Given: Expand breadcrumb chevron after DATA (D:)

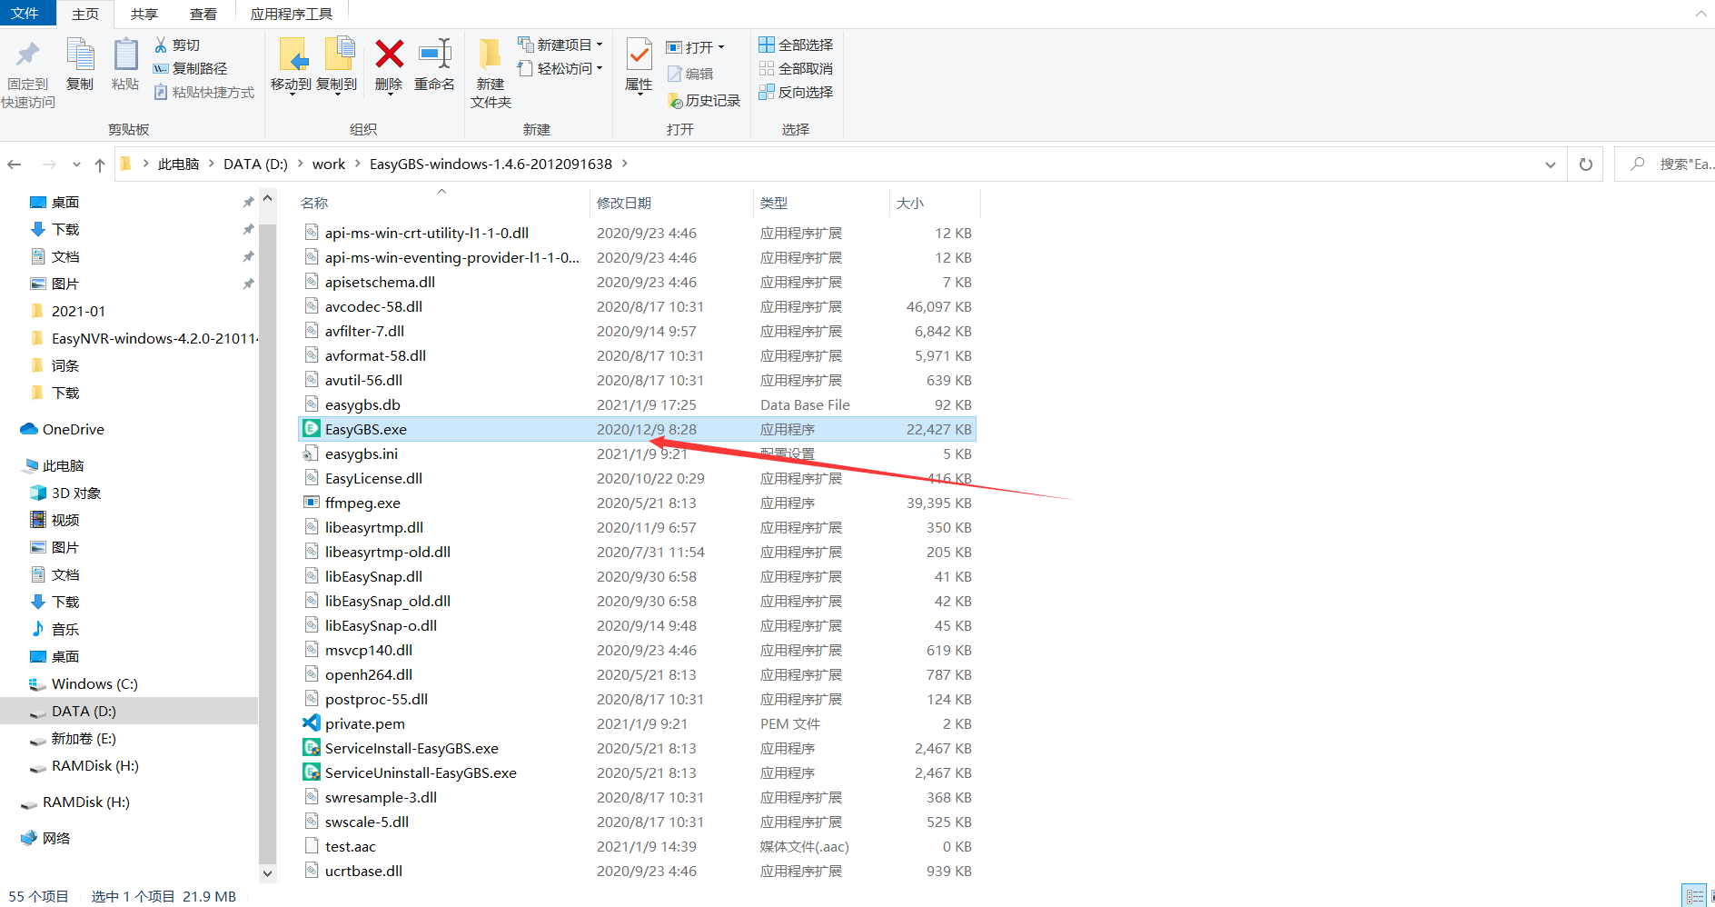Looking at the screenshot, I should [301, 164].
